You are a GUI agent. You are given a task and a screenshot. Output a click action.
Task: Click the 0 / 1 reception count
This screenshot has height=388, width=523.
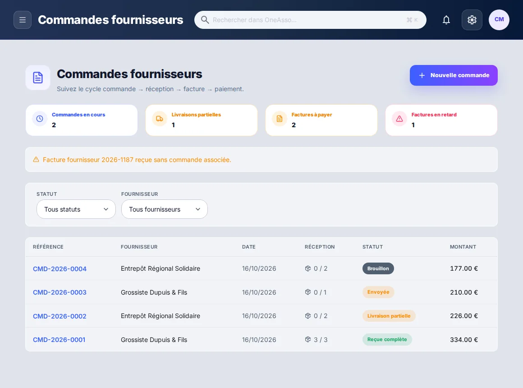(320, 292)
